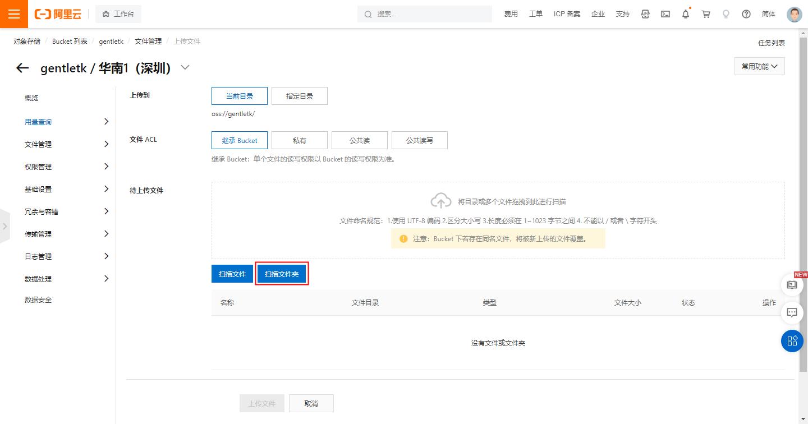
Task: Open the shopping cart icon
Action: [706, 14]
